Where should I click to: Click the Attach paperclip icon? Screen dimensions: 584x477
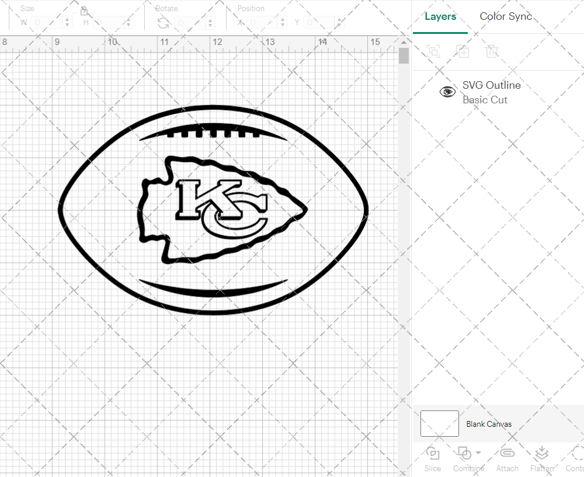[x=507, y=454]
